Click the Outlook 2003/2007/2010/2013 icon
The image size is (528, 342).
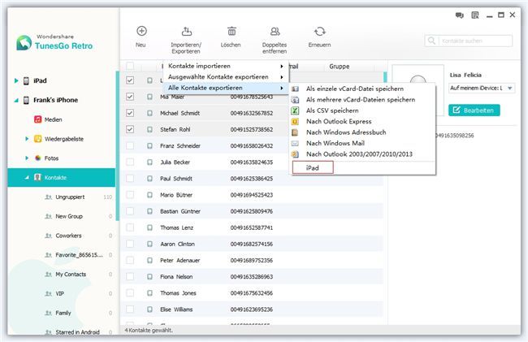pyautogui.click(x=295, y=154)
